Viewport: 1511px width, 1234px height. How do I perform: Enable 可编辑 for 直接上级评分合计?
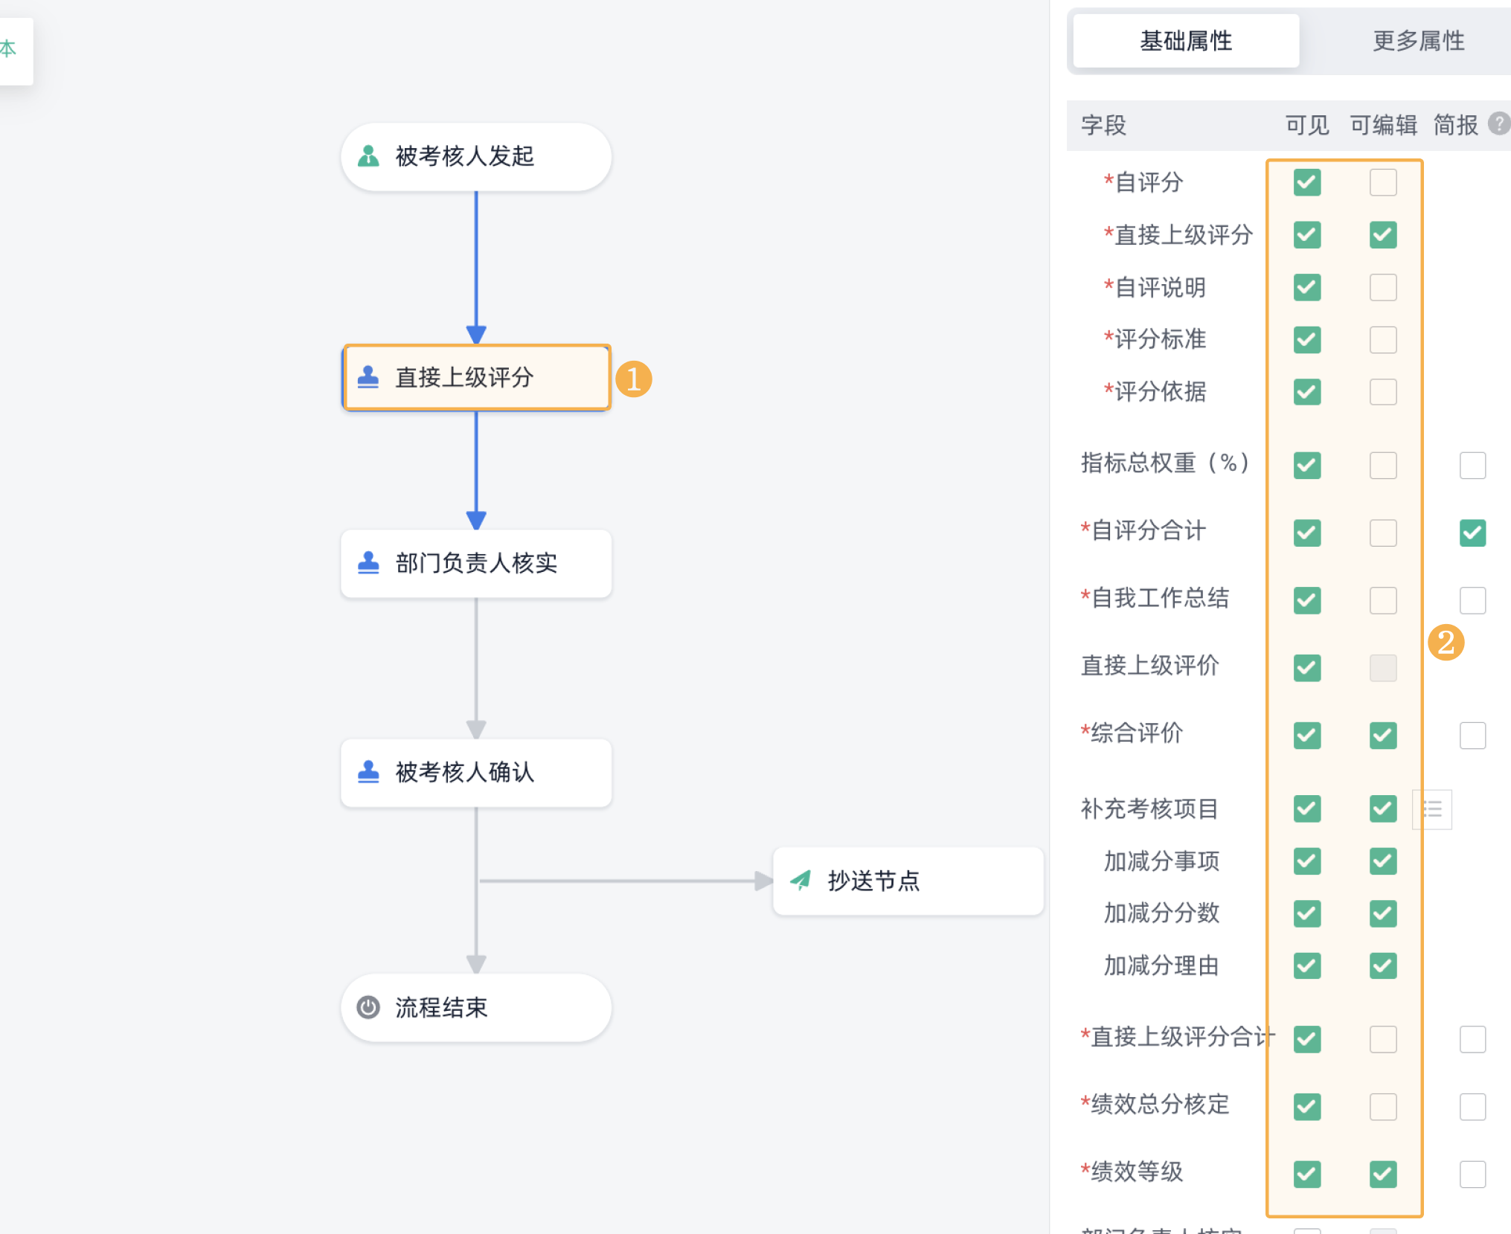1383,1039
